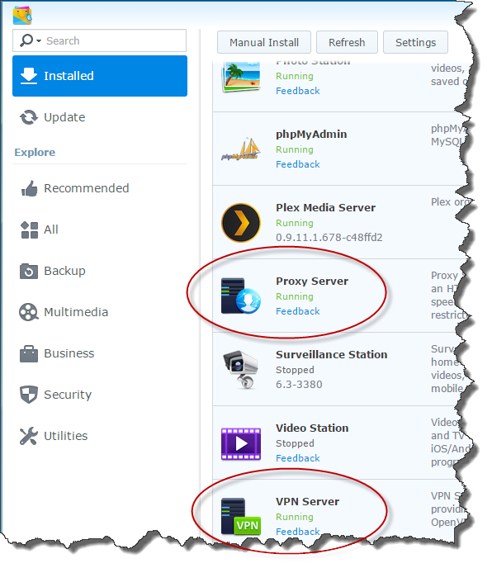The image size is (492, 568).
Task: Click the Package Center bag icon
Action: pyautogui.click(x=22, y=15)
